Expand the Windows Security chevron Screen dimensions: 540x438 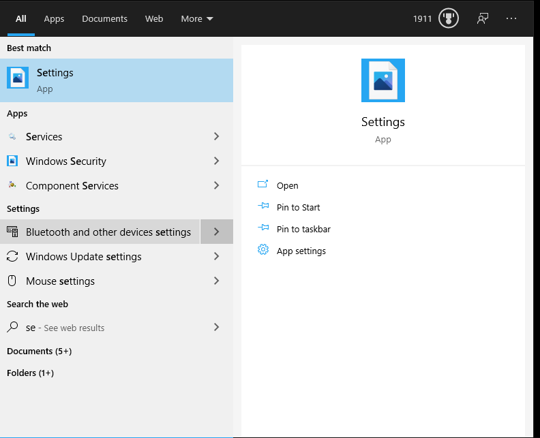[x=216, y=161]
